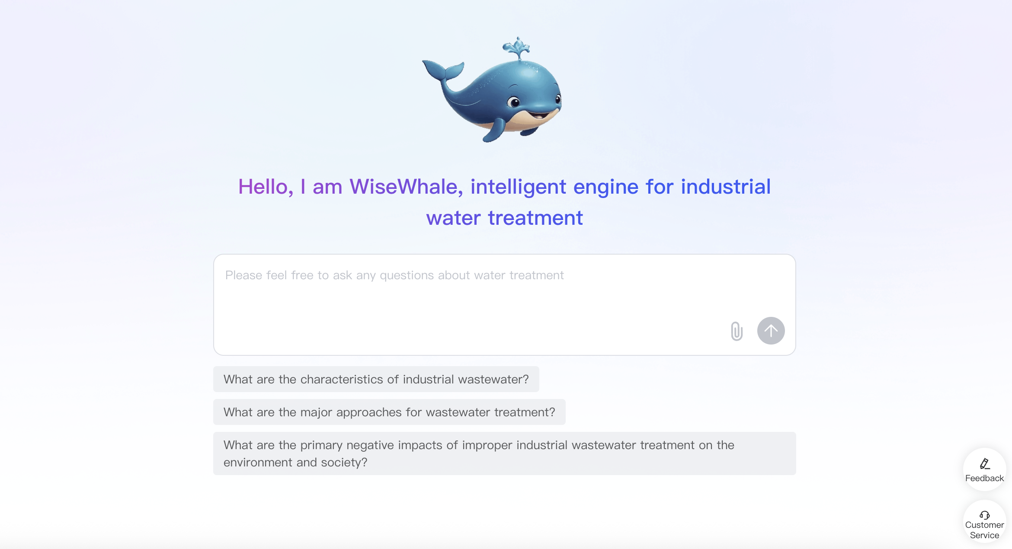The image size is (1012, 549).
Task: Open the Customer Service text label
Action: point(984,530)
